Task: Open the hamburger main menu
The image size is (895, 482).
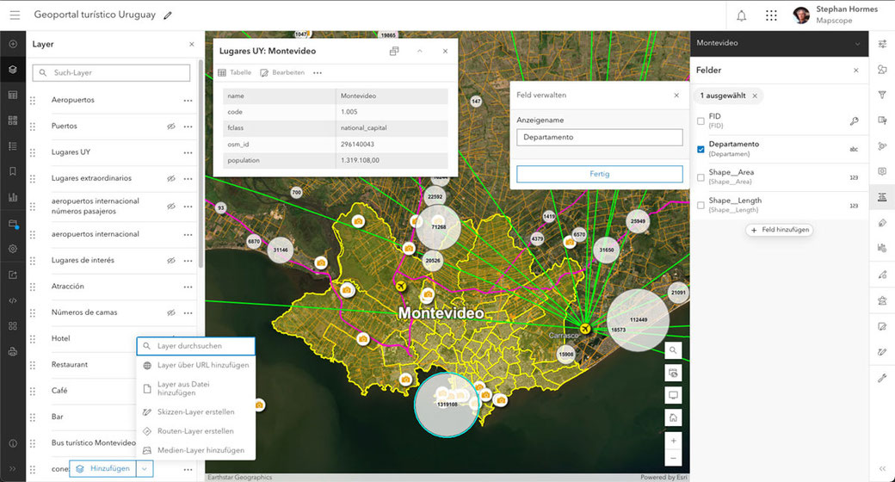Action: point(15,15)
